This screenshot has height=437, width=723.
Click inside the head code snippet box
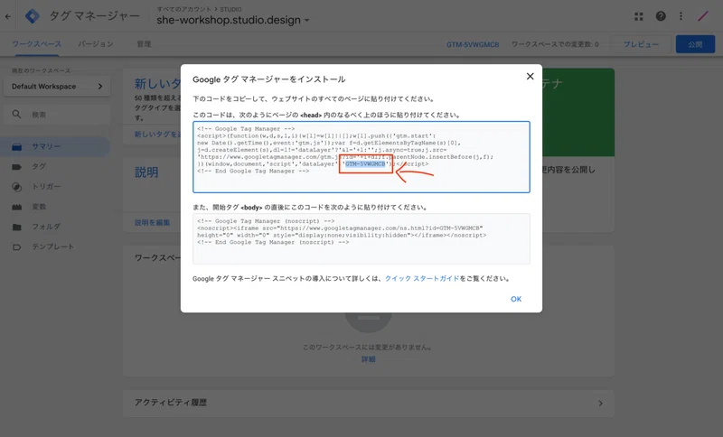tap(361, 157)
